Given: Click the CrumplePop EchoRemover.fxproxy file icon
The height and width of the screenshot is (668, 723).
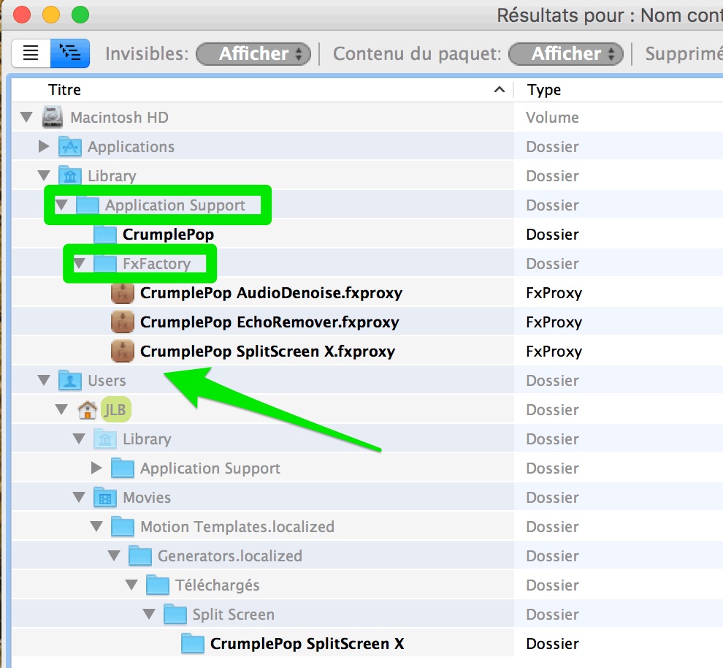Looking at the screenshot, I should [123, 322].
